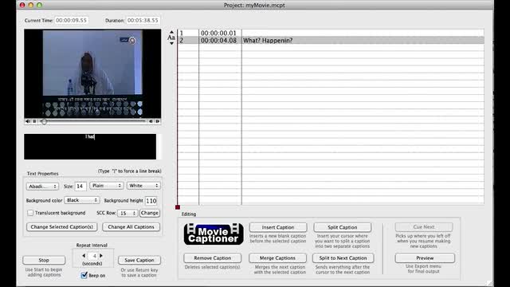510x287 pixels.
Task: Click the Background height input field
Action: click(151, 201)
